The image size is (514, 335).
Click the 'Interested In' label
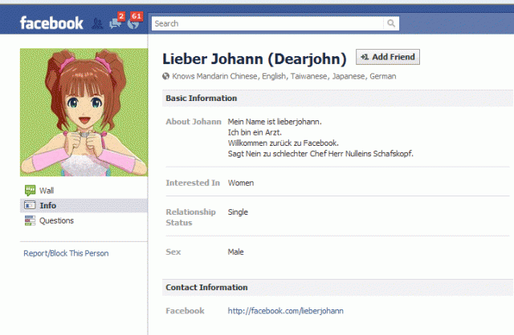193,183
